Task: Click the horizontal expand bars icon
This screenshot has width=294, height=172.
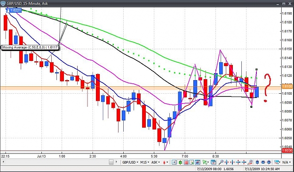Action: [x=227, y=162]
